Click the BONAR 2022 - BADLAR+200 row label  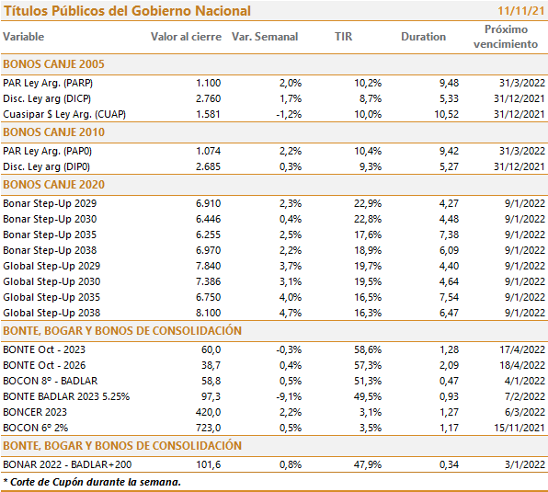pos(67,464)
